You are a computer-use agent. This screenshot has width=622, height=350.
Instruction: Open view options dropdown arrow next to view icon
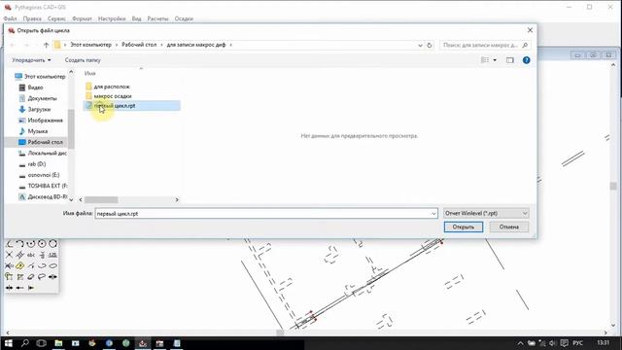click(x=495, y=60)
